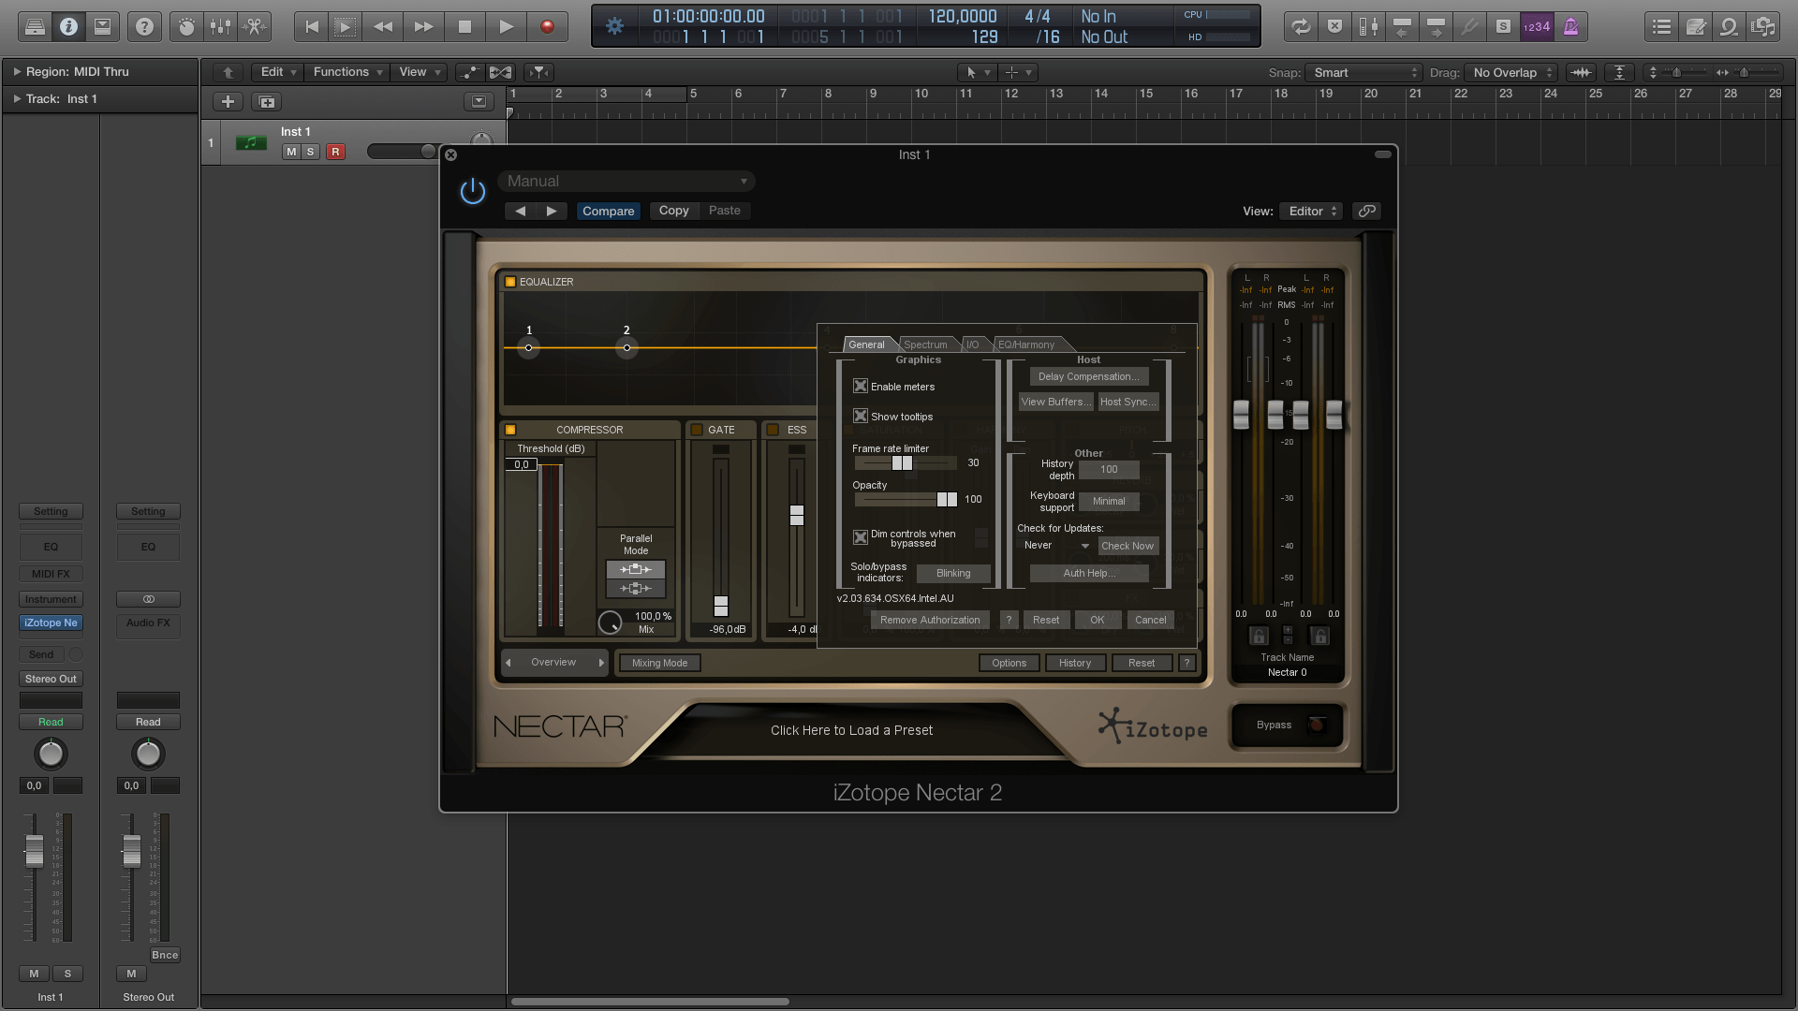The height and width of the screenshot is (1011, 1798).
Task: Click Remove Authorization button
Action: (x=930, y=620)
